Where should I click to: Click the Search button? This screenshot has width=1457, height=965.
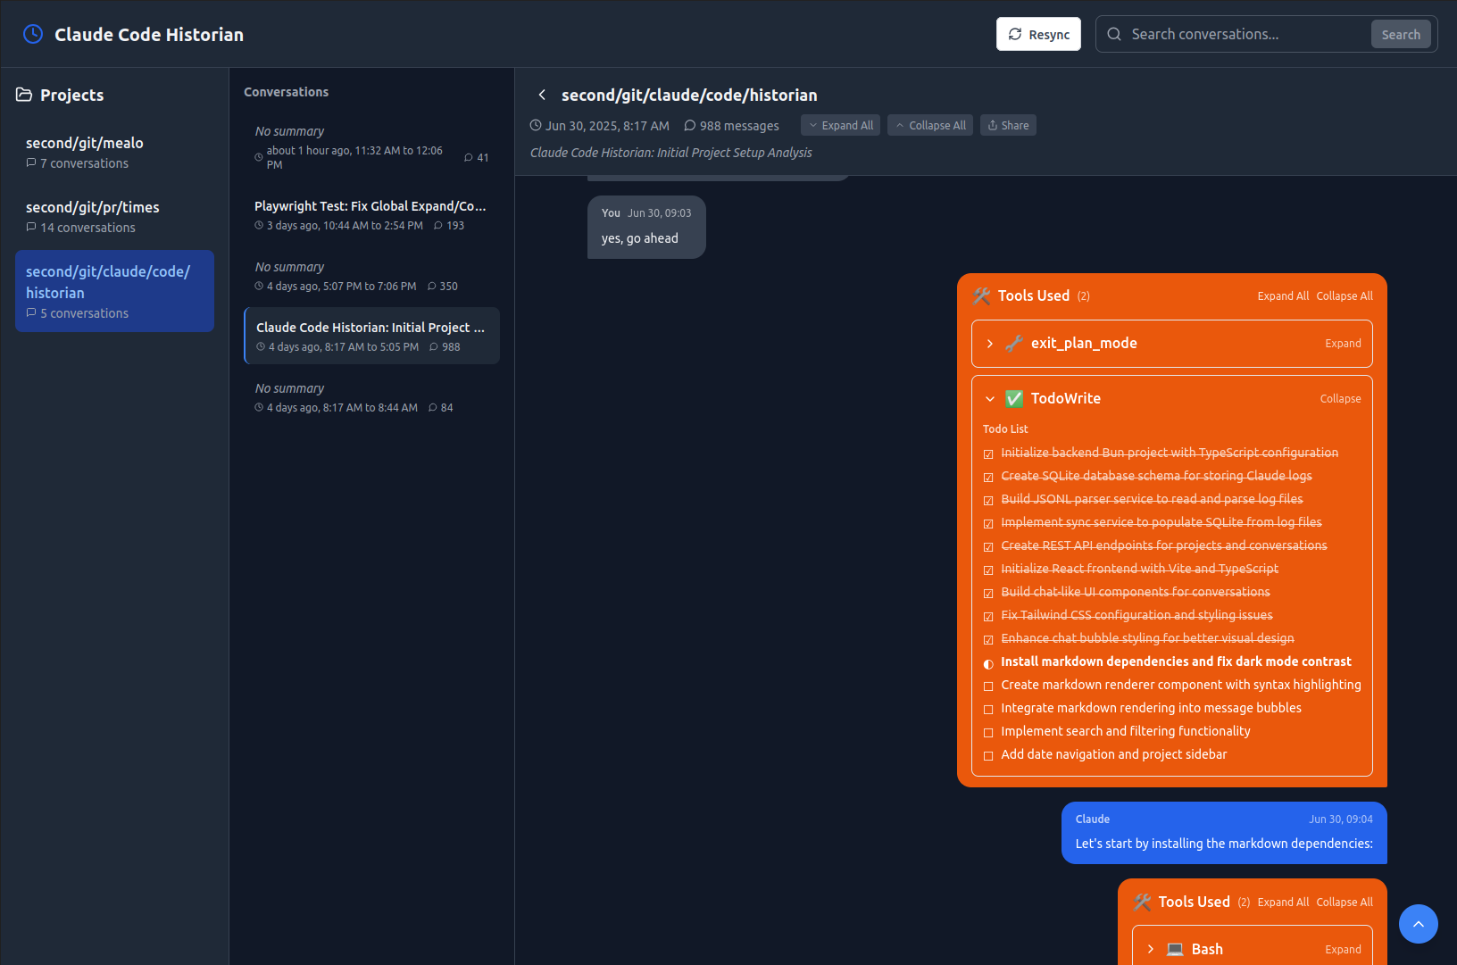(1401, 34)
